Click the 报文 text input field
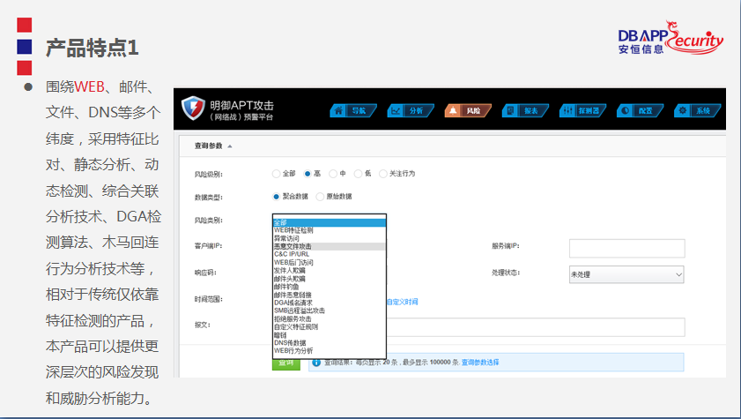 [x=536, y=327]
